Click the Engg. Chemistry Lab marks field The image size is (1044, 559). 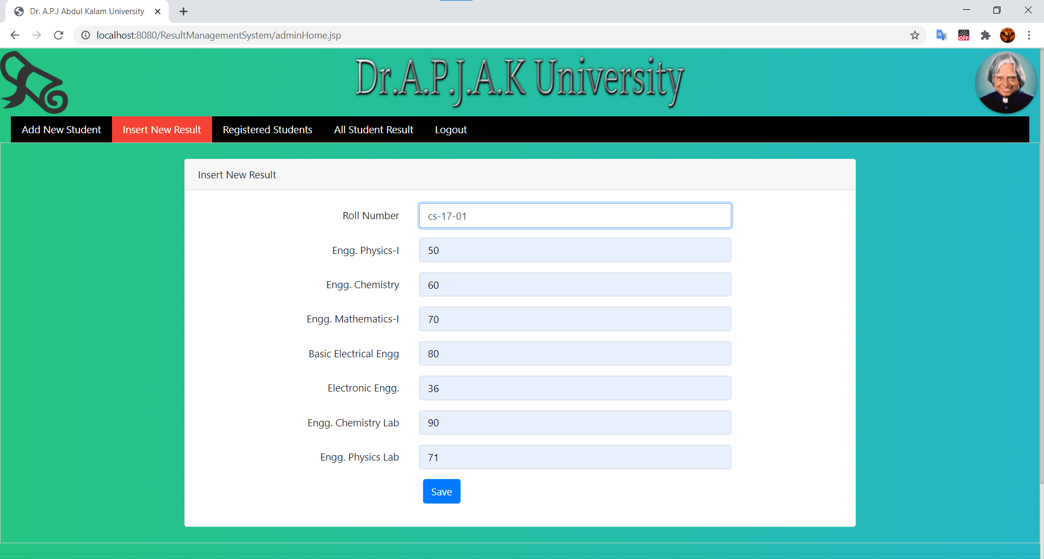(575, 423)
